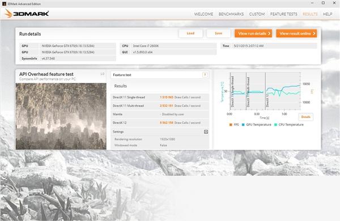The image size is (340, 221).
Task: Toggle GPU Temperature legend marker
Action: click(x=243, y=125)
